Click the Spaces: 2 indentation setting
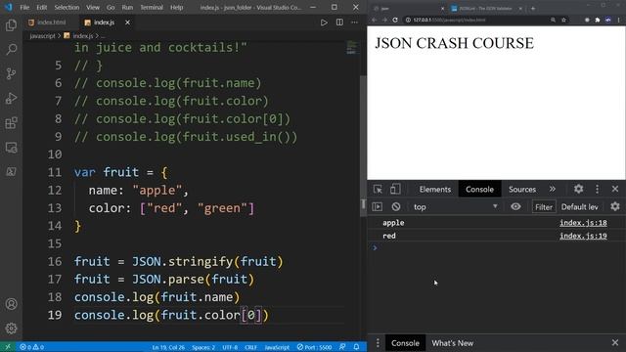Screen dimensions: 626x352 tap(203, 347)
